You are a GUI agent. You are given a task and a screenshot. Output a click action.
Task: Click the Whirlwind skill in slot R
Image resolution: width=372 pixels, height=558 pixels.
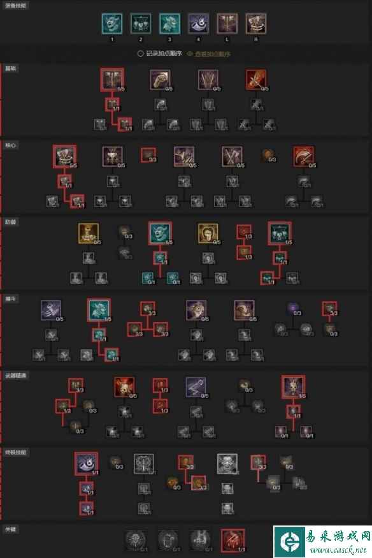click(256, 24)
